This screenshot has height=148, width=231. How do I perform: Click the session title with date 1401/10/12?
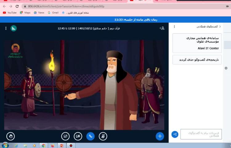(88, 28)
